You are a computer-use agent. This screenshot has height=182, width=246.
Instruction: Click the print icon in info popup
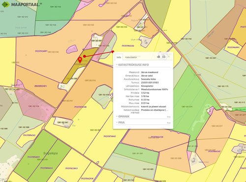tap(164, 57)
